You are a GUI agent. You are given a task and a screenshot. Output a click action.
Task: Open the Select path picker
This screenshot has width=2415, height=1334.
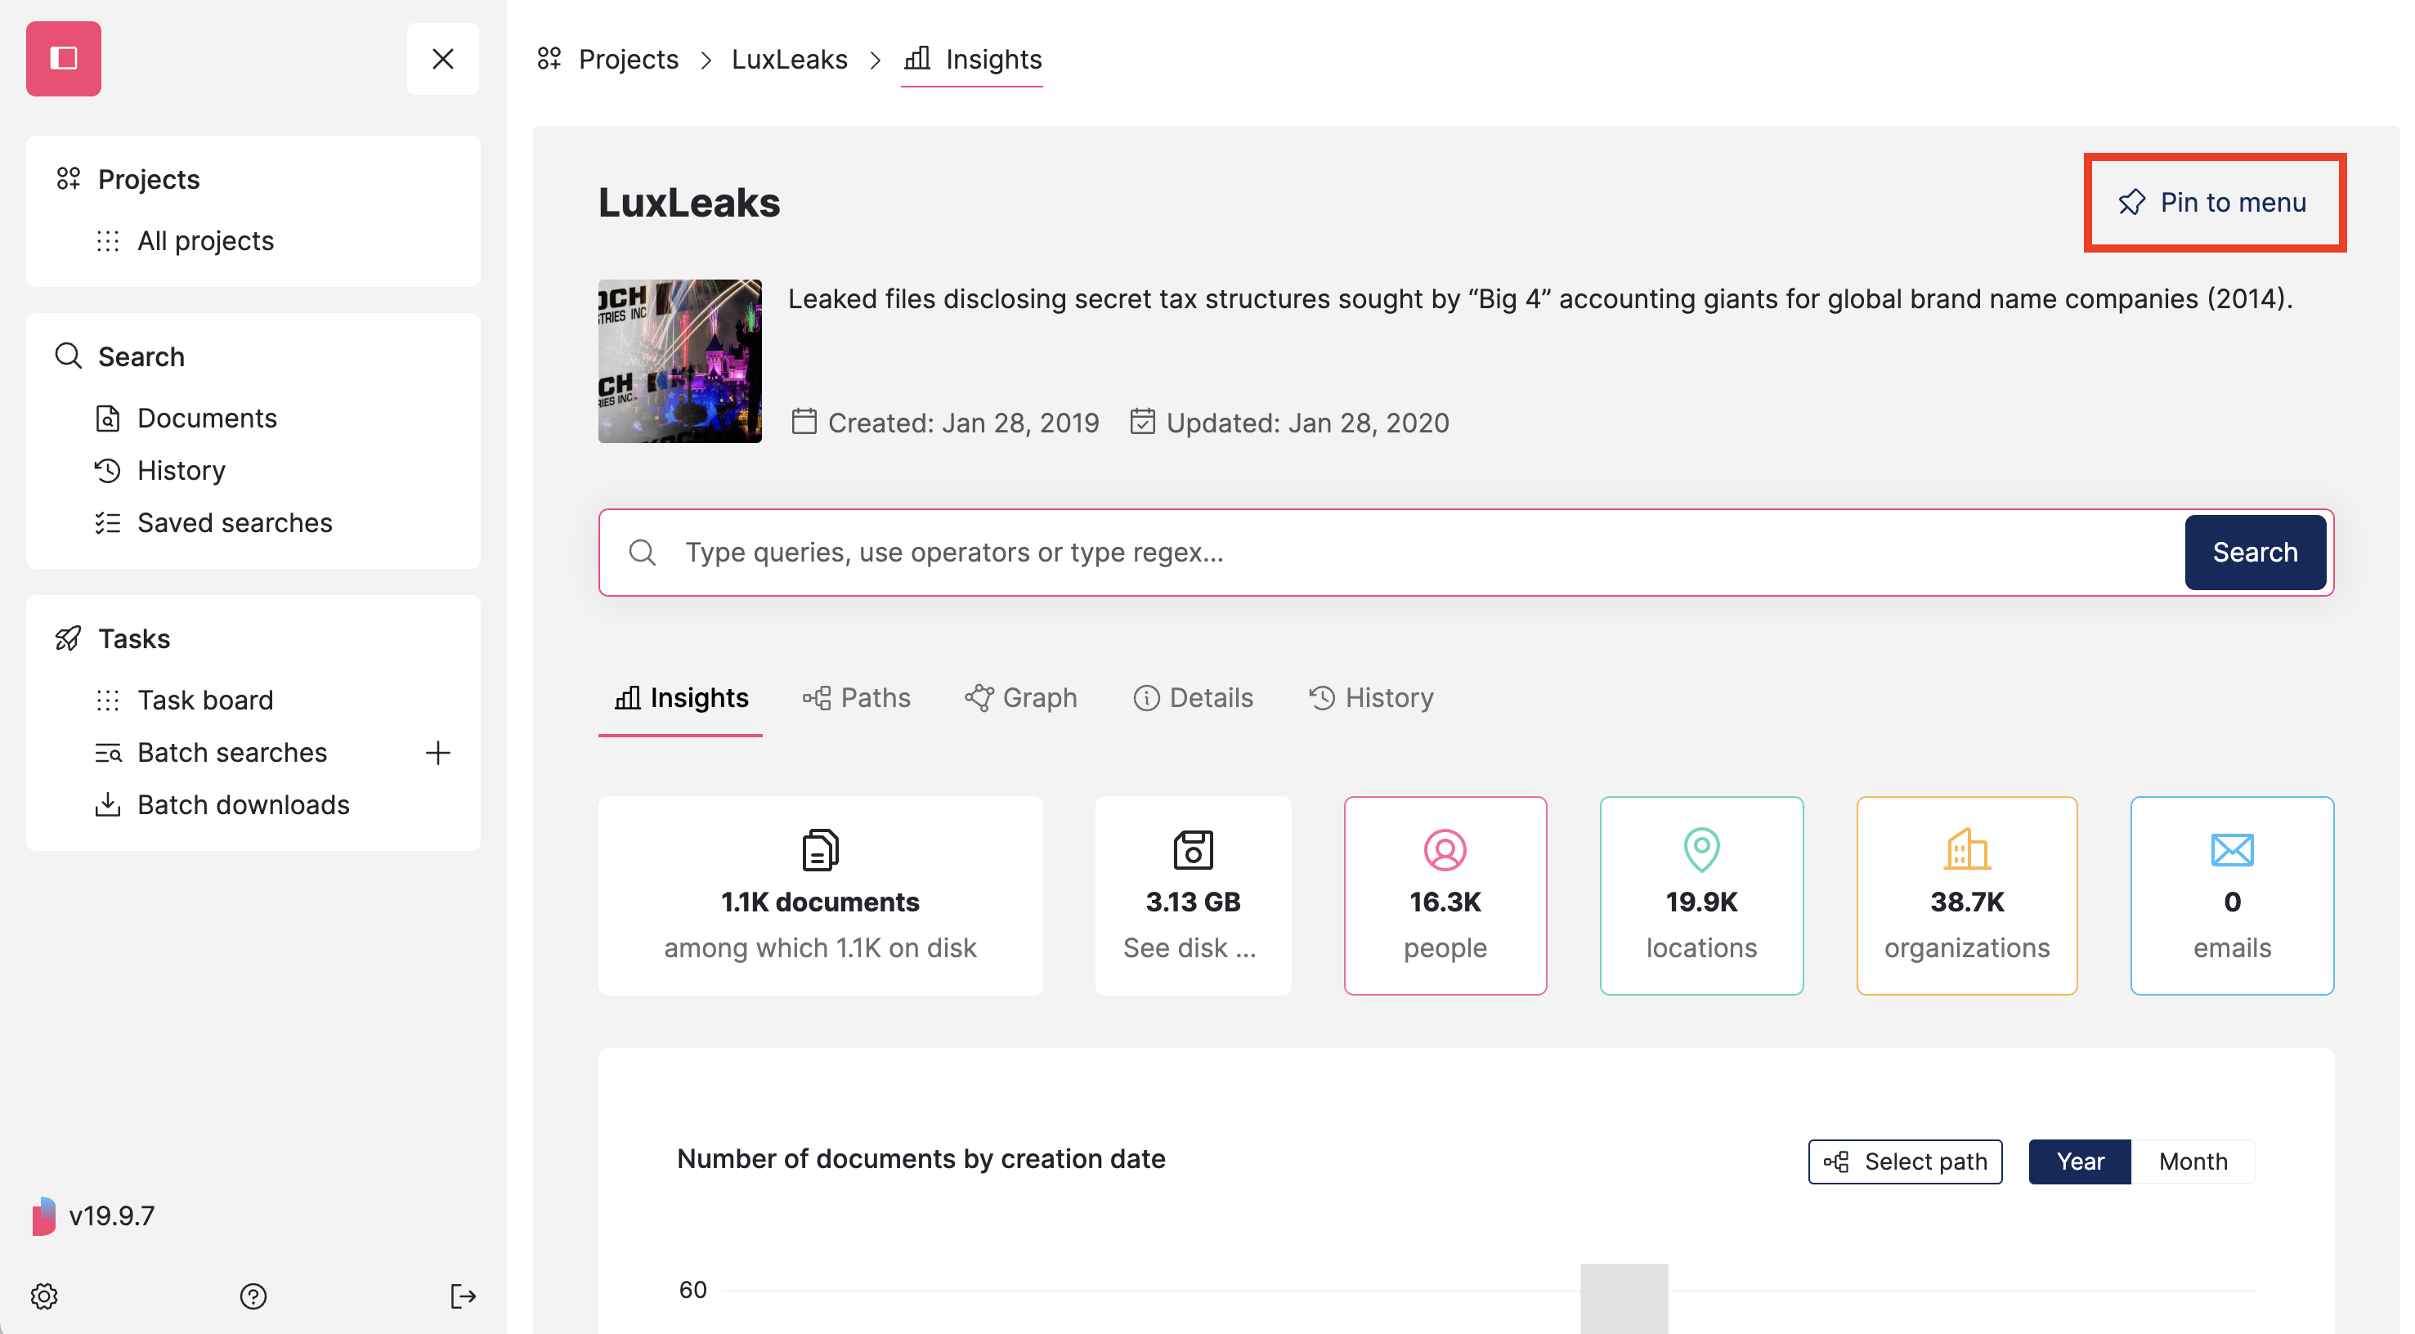point(1905,1162)
